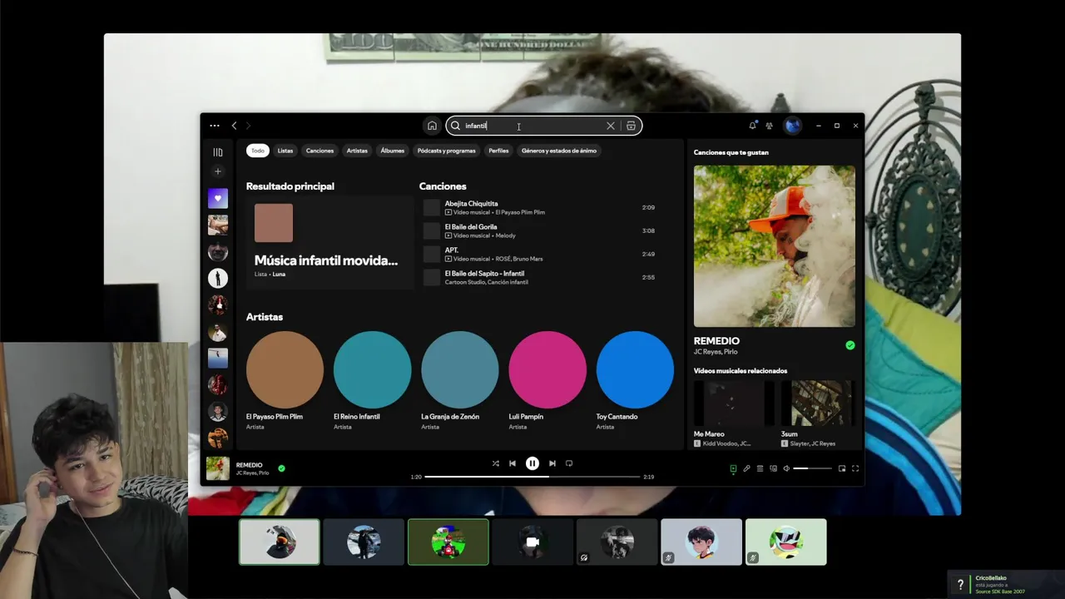Go back with the left arrow
Image resolution: width=1065 pixels, height=599 pixels.
pos(234,126)
